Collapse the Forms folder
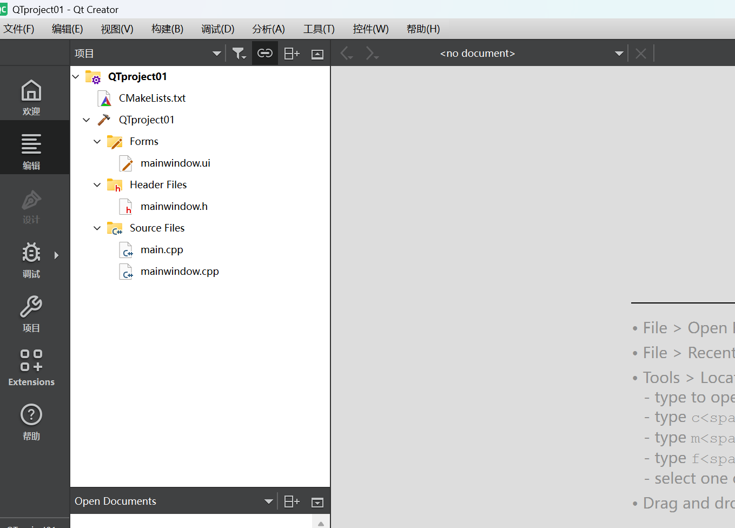The image size is (735, 528). point(97,142)
